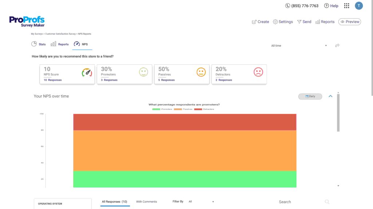Collapse the NPS over time chart
Image resolution: width=373 pixels, height=209 pixels.
pos(330,96)
